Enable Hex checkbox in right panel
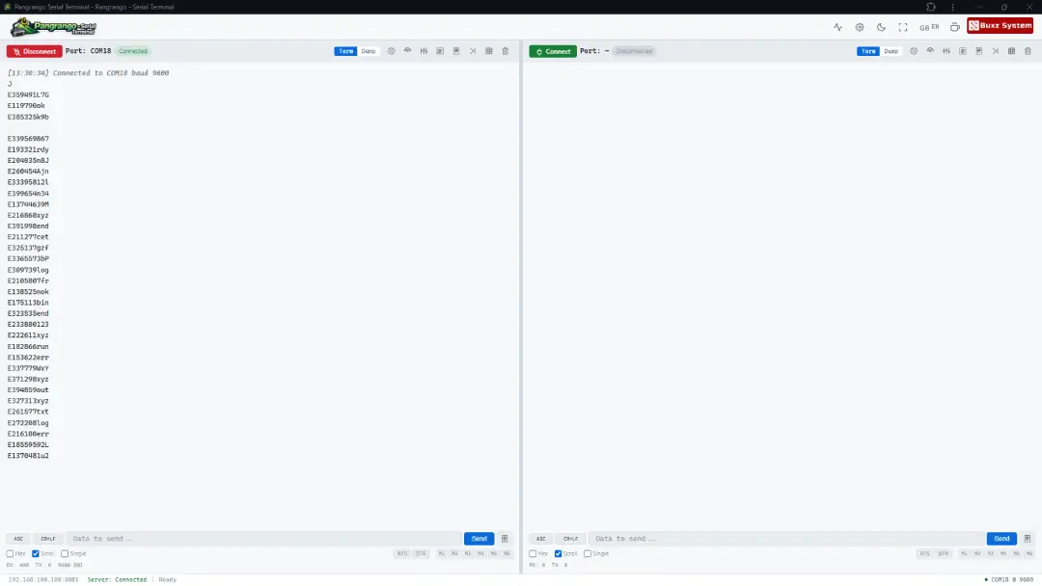Viewport: 1042px width, 586px height. pyautogui.click(x=533, y=553)
